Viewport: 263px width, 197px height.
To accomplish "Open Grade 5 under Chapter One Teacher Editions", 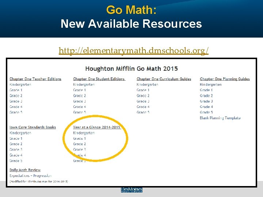I will (x=16, y=112).
